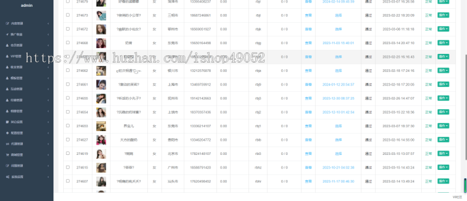Expand the chevron beside 系统设置
The width and height of the screenshot is (467, 201).
tap(48, 177)
